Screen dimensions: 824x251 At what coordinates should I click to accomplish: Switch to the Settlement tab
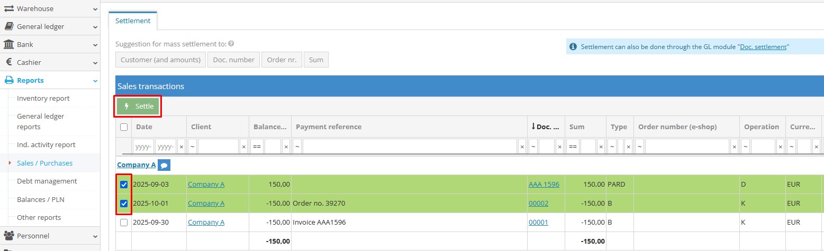(133, 21)
